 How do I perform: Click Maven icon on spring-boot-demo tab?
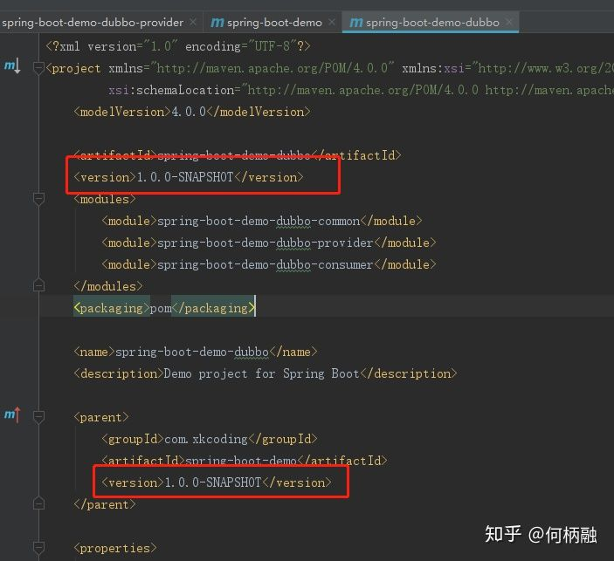pos(217,22)
